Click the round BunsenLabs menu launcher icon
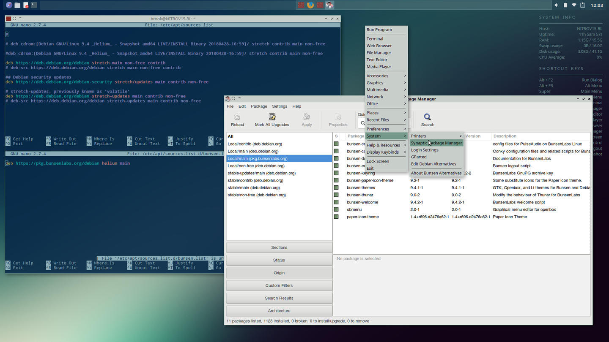 tap(9, 5)
